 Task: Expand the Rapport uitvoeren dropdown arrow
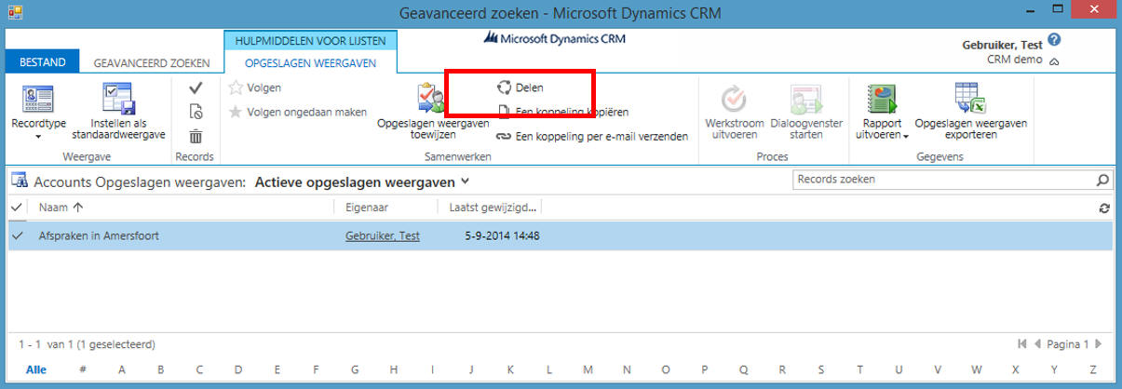click(905, 136)
